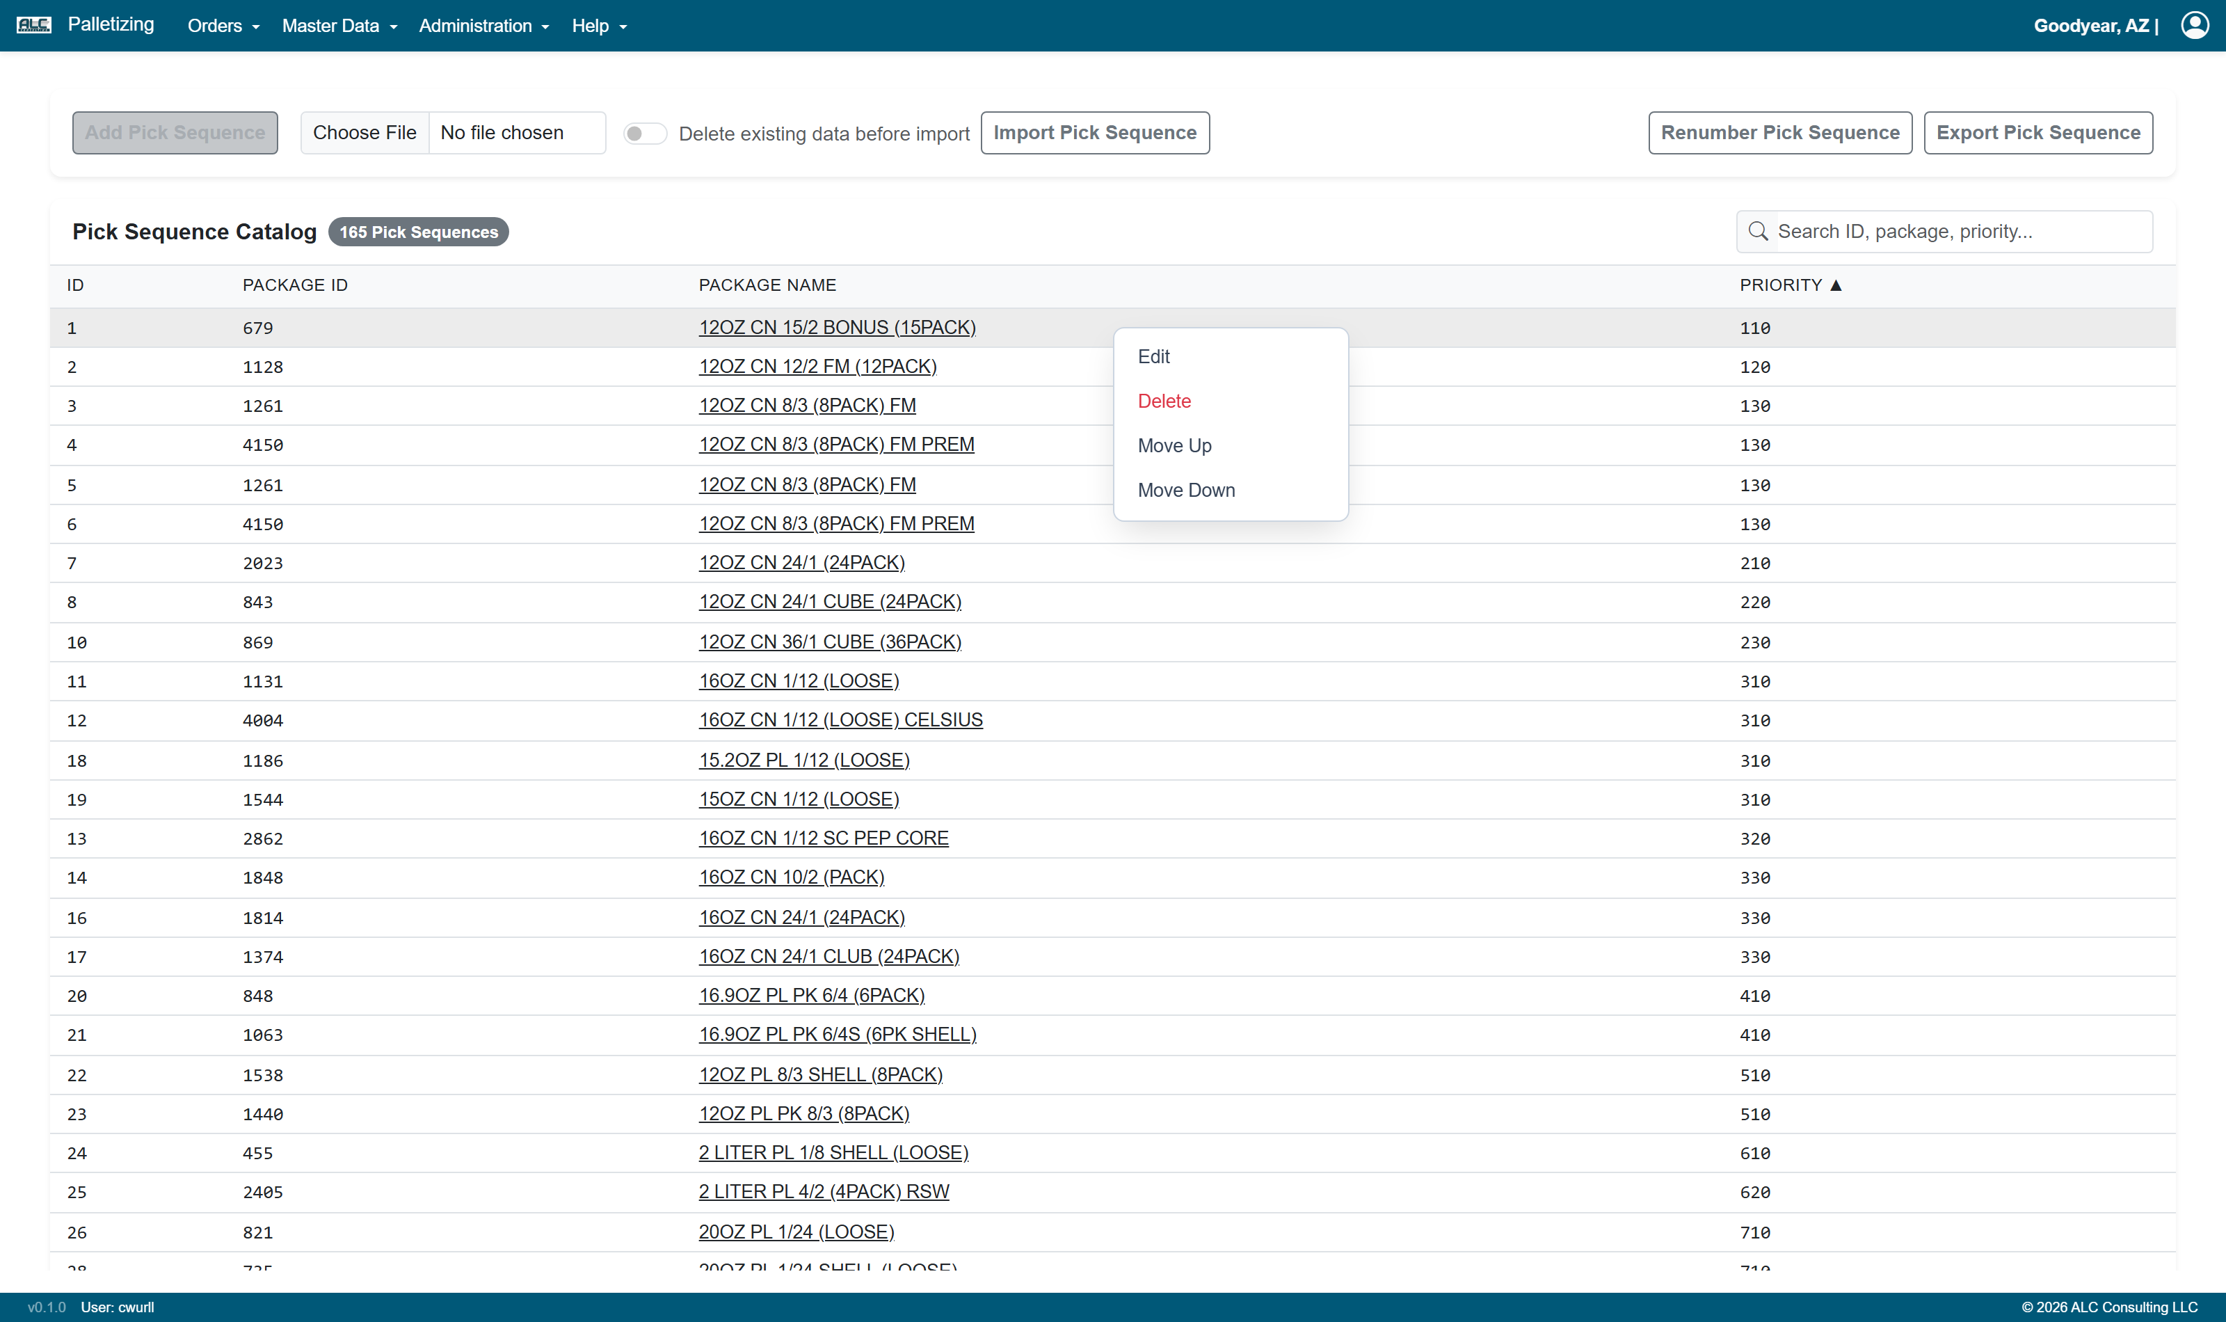Sort by PRIORITY column header
Viewport: 2226px width, 1322px height.
[x=1781, y=285]
